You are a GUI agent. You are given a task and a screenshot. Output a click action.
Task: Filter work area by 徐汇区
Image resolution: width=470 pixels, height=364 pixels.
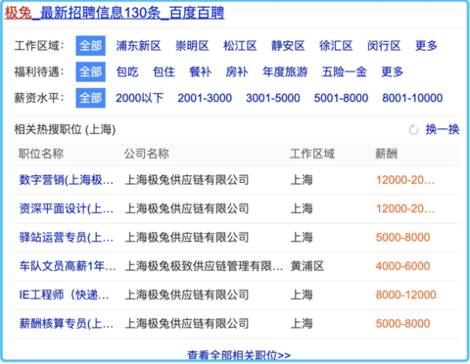tap(336, 46)
